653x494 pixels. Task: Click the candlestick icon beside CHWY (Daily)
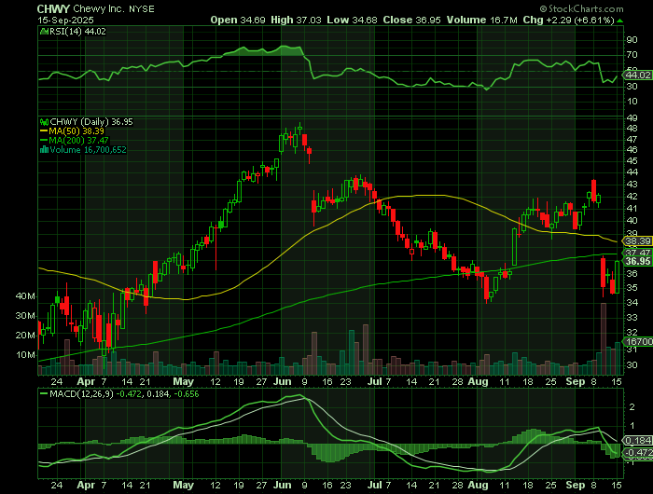pyautogui.click(x=44, y=122)
